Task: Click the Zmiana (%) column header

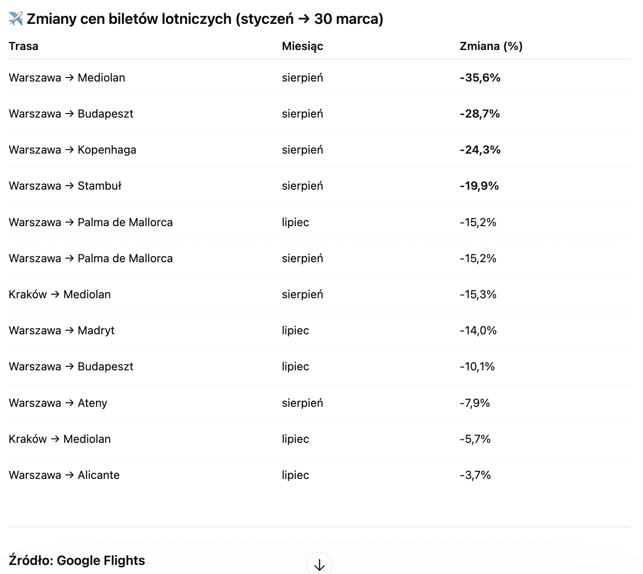Action: click(x=491, y=46)
